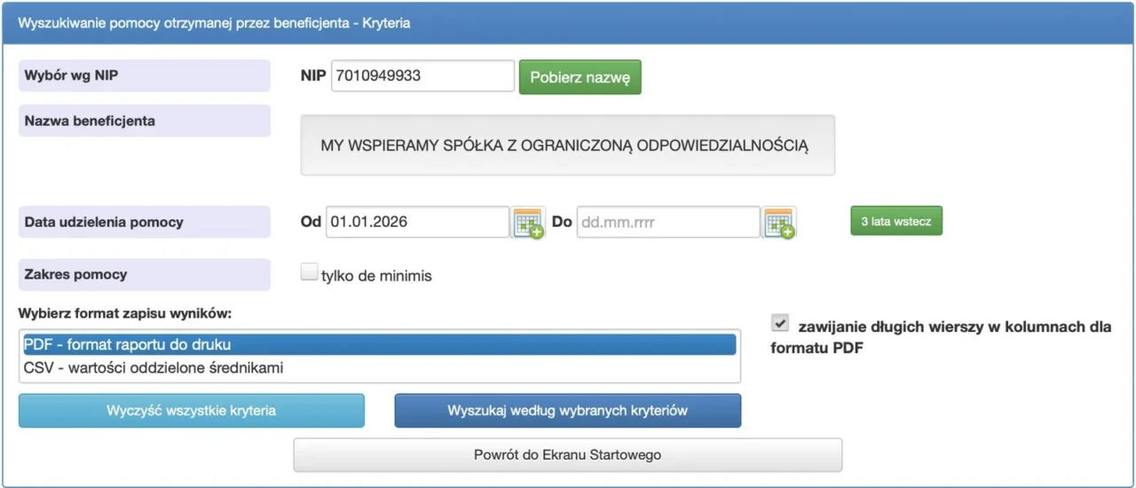The width and height of the screenshot is (1136, 488).
Task: Click 3 lata wstecz button
Action: (x=896, y=222)
